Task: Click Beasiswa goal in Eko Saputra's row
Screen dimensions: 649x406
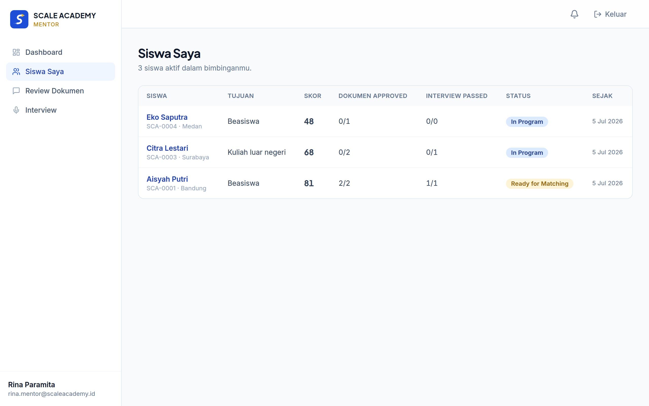Action: click(x=243, y=121)
